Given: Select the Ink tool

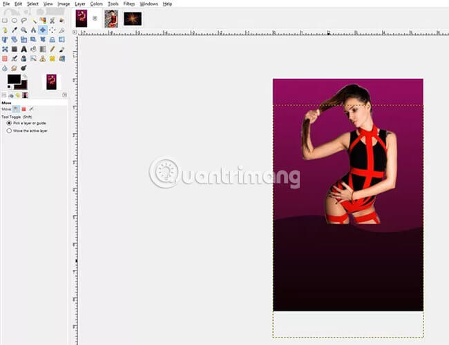Looking at the screenshot, I should click(23, 59).
